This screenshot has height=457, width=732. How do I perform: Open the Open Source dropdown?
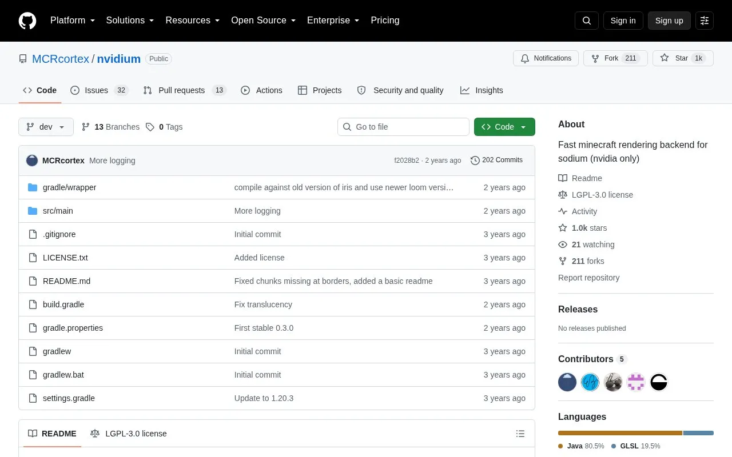pos(263,21)
